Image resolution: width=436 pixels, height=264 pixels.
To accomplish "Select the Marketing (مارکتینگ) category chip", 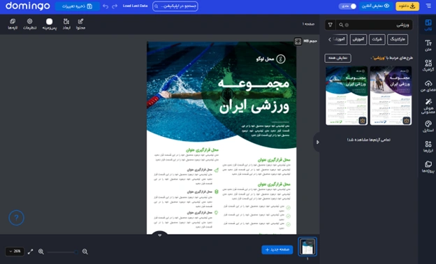I will click(398, 40).
